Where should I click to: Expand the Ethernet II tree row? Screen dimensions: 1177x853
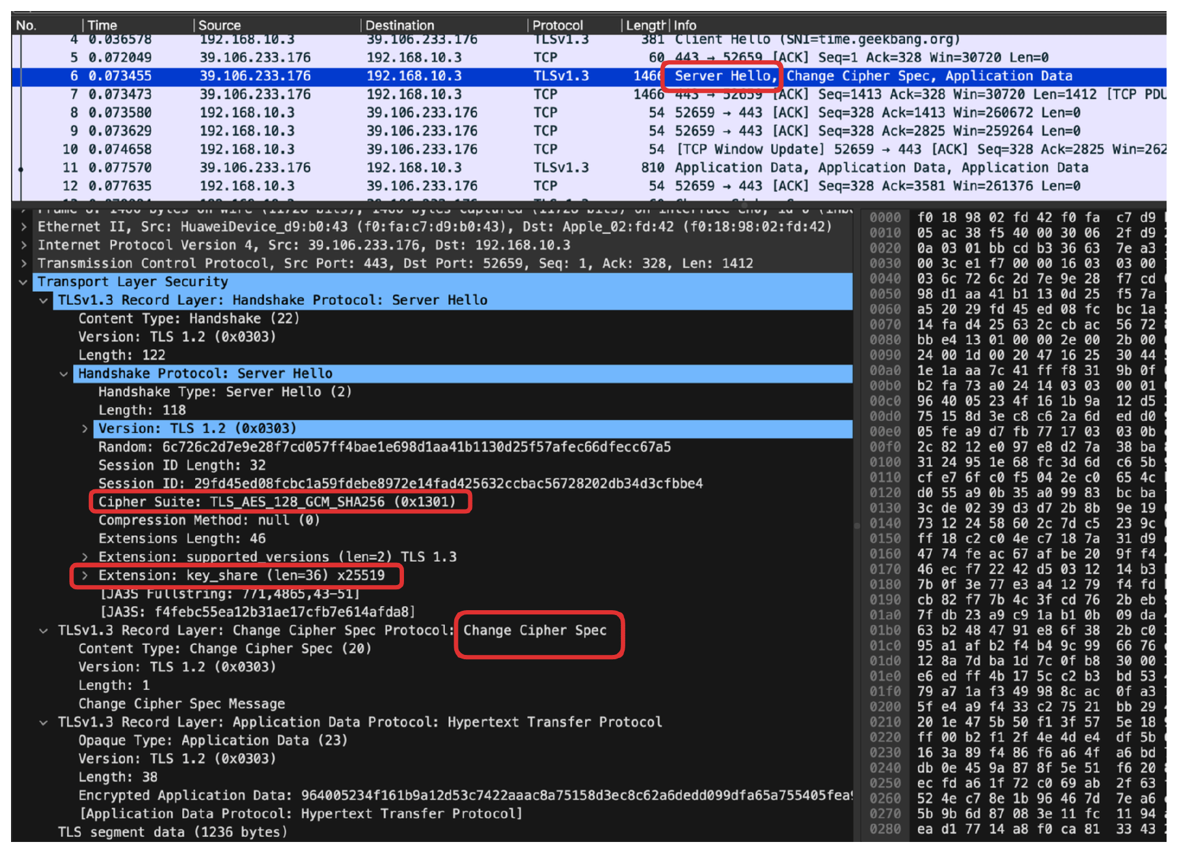click(23, 227)
